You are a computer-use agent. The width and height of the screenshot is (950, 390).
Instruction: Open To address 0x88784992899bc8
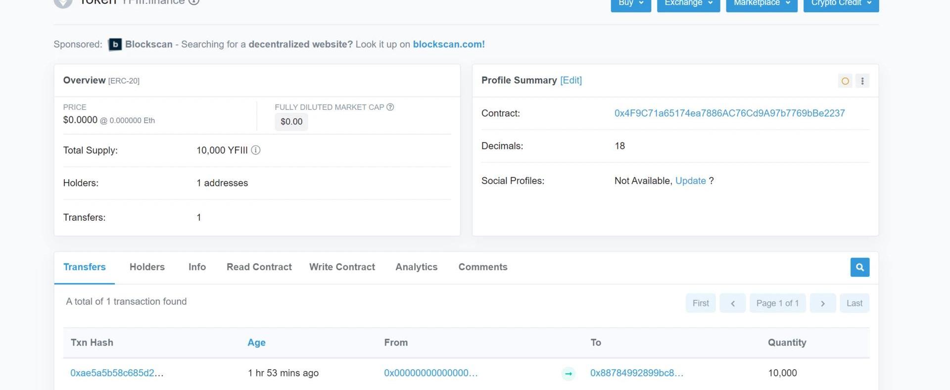[637, 373]
